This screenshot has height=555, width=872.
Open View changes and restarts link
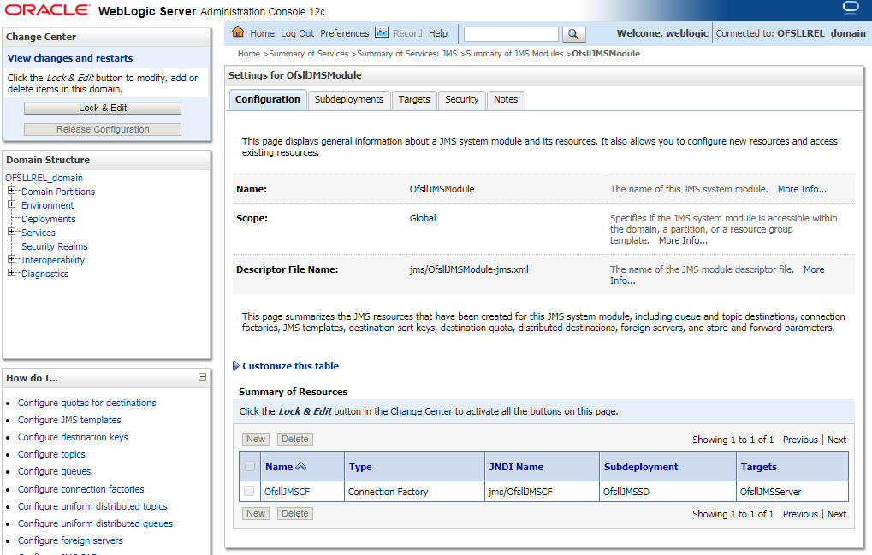pyautogui.click(x=70, y=58)
